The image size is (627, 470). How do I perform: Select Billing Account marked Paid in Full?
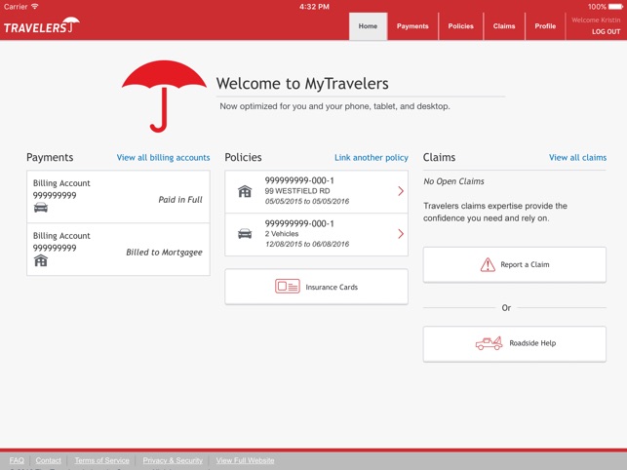pyautogui.click(x=118, y=197)
